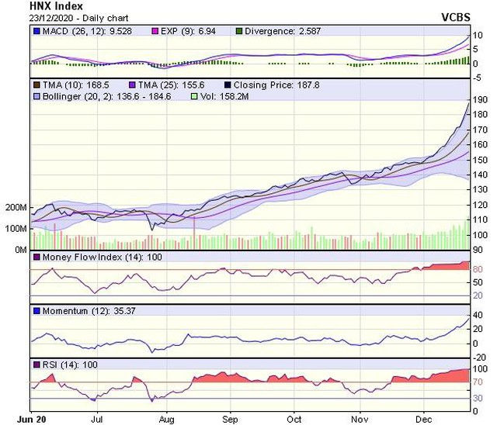Viewport: 497px width, 425px height.
Task: Click the VCBS logo text
Action: point(456,17)
